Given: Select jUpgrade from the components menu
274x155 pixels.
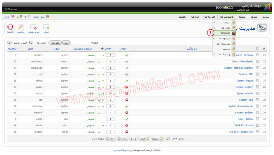Looking at the screenshot, I should [x=225, y=33].
